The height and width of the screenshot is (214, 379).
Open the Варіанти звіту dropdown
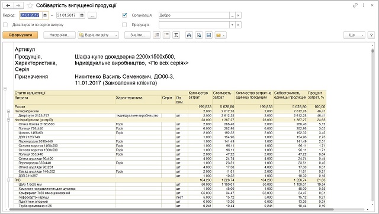(x=98, y=35)
